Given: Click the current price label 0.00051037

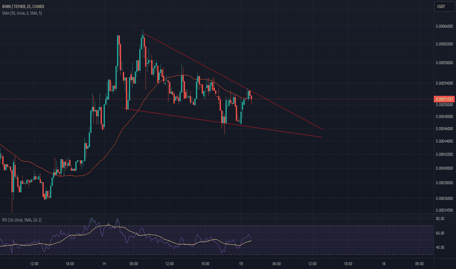Looking at the screenshot, I should (x=444, y=99).
